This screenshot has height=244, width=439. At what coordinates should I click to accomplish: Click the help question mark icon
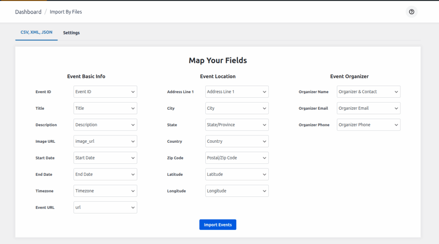tap(412, 12)
